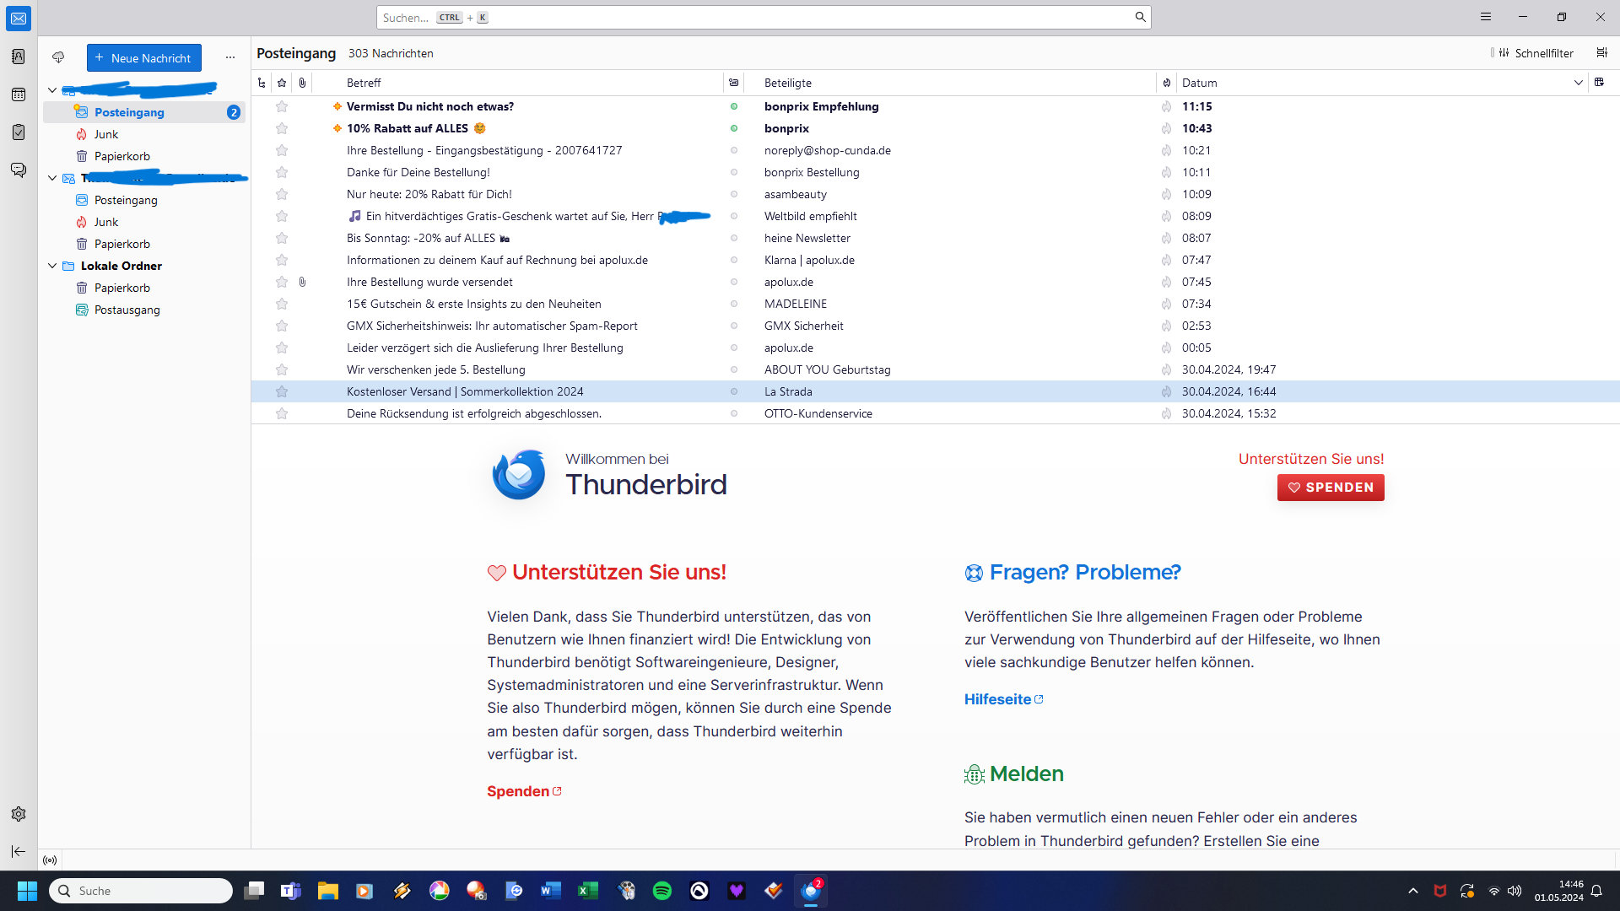The width and height of the screenshot is (1620, 911).
Task: Open the Chat space icon
Action: point(19,170)
